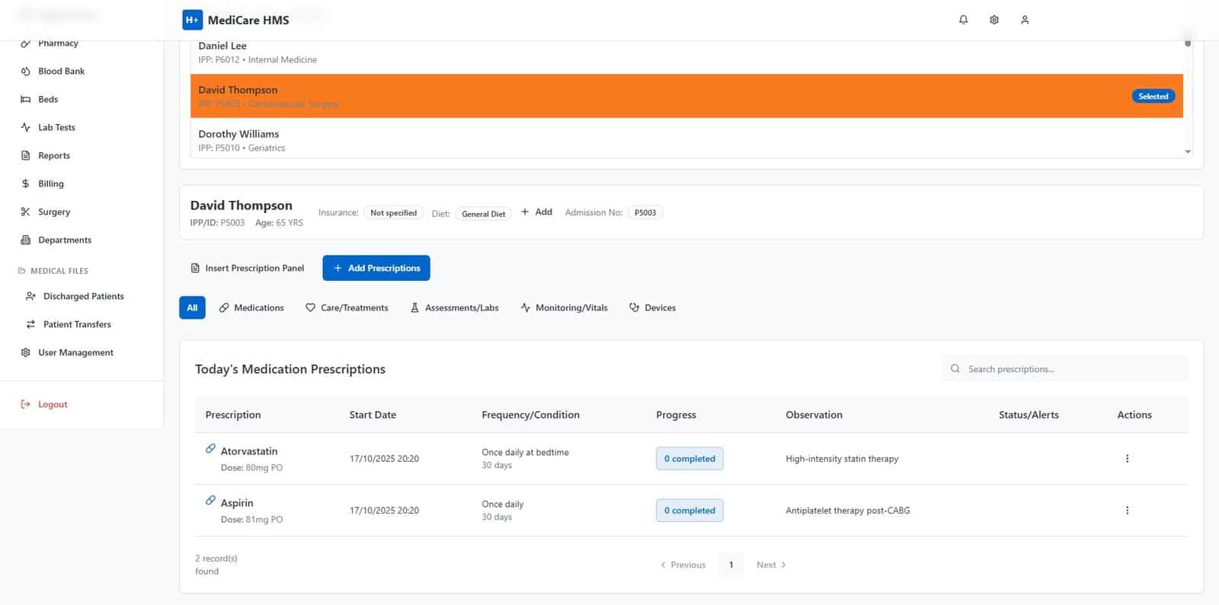Click the Patient Transfers arrows icon
This screenshot has width=1219, height=605.
coord(30,325)
